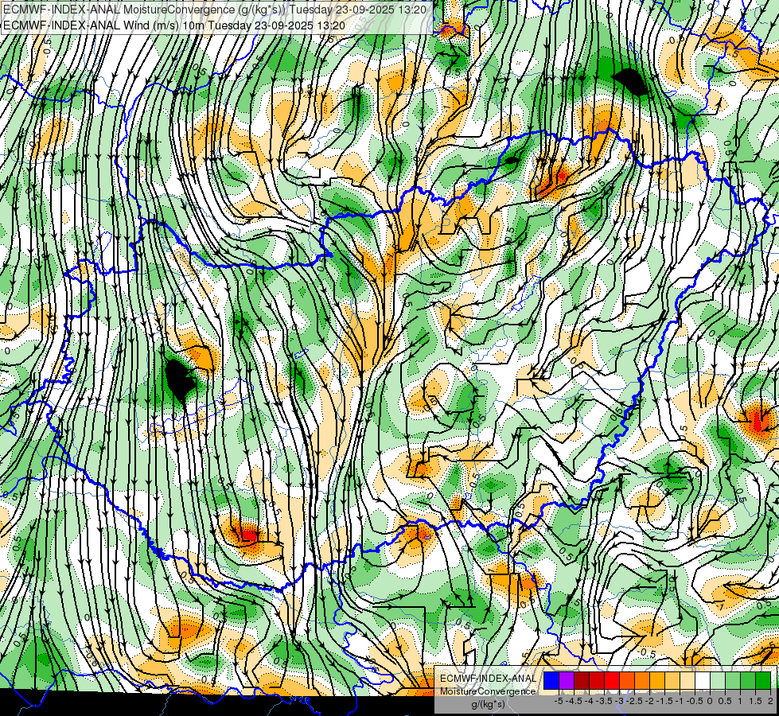Image resolution: width=779 pixels, height=716 pixels.
Task: Click the g/(kg*s) unit label in legend
Action: pyautogui.click(x=488, y=704)
